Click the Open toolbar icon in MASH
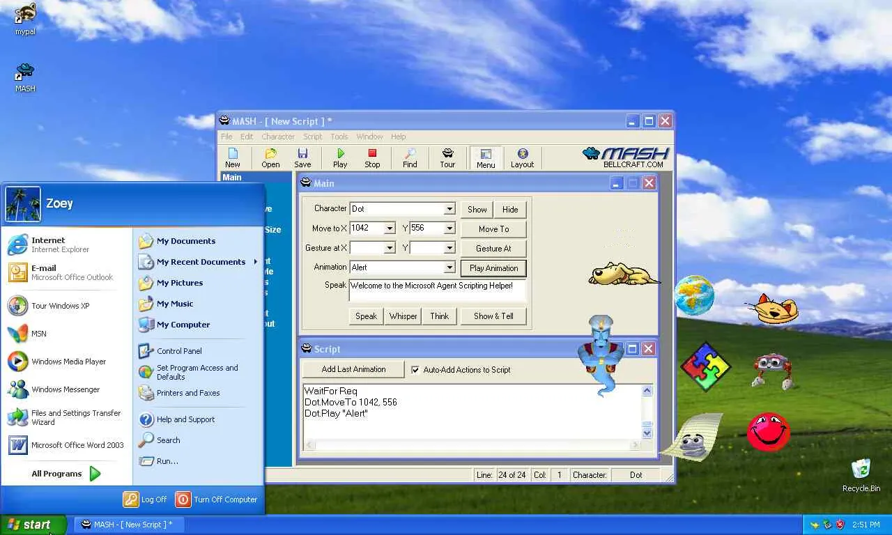Viewport: 892px width, 535px height. click(x=270, y=158)
